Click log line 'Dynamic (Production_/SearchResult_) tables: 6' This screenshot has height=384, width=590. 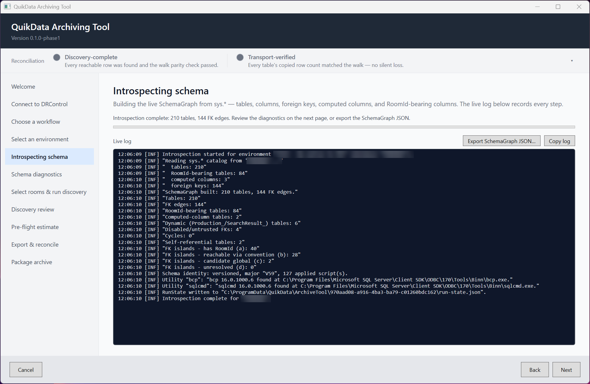click(x=209, y=223)
